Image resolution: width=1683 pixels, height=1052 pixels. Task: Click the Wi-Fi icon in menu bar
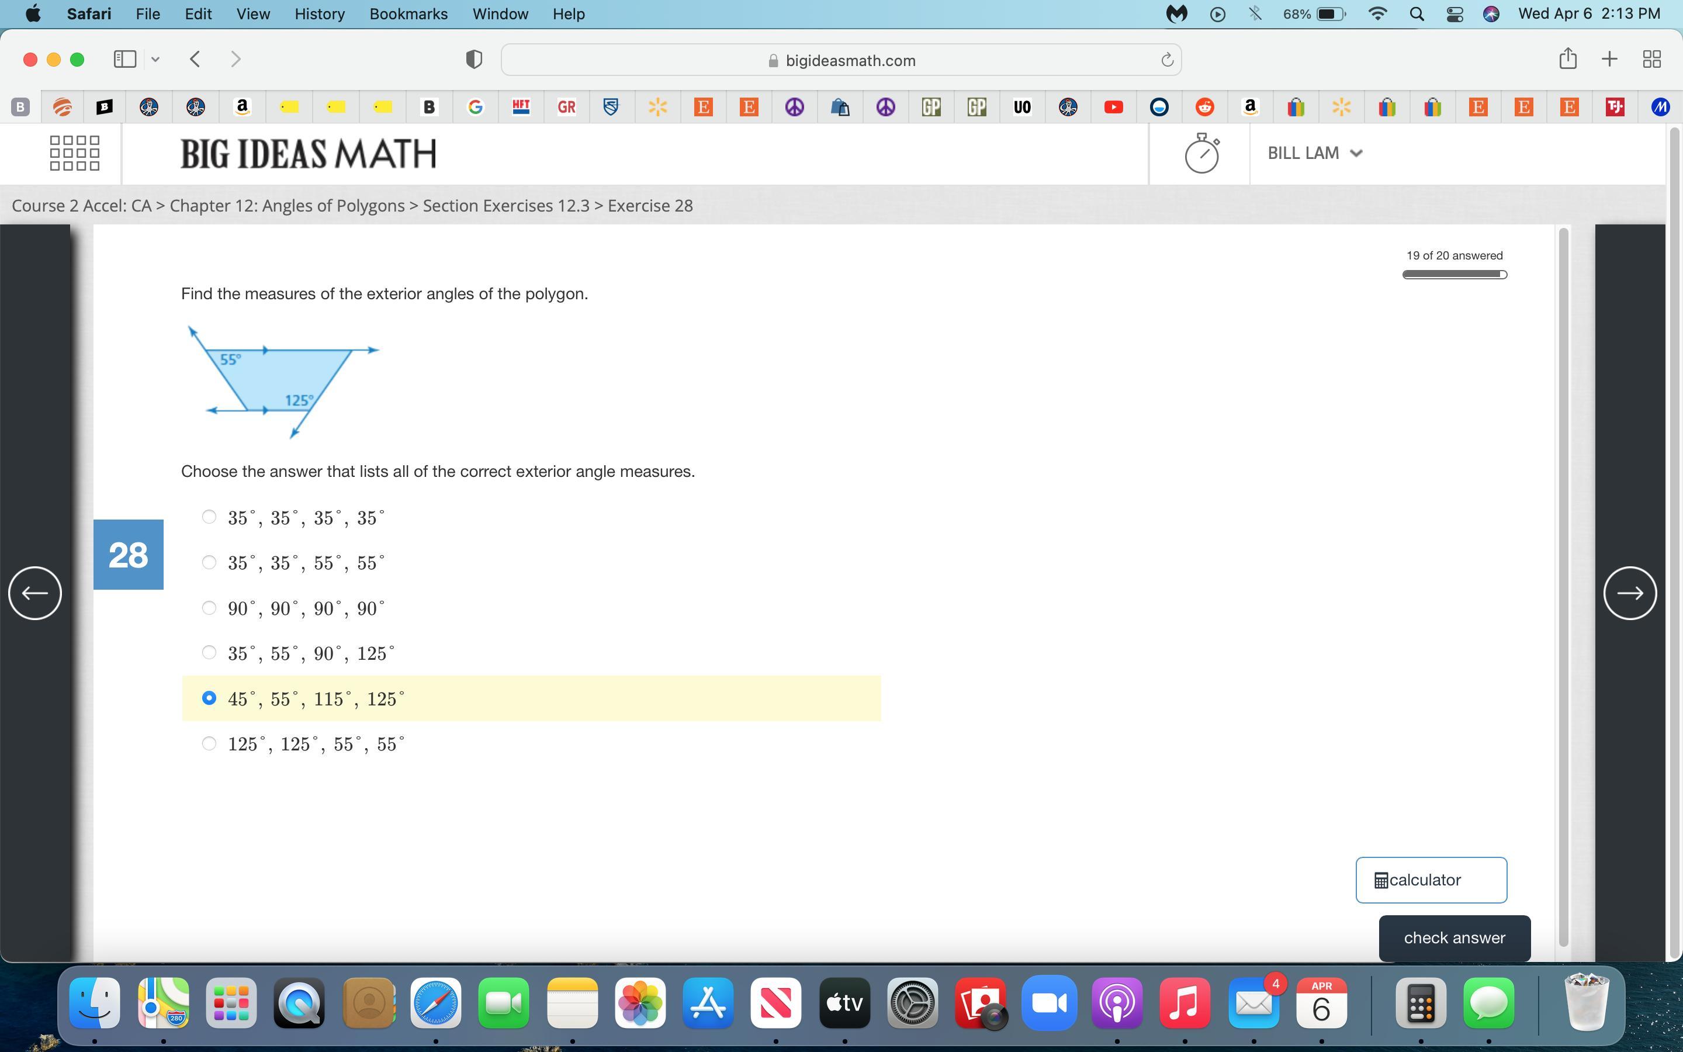pyautogui.click(x=1377, y=14)
